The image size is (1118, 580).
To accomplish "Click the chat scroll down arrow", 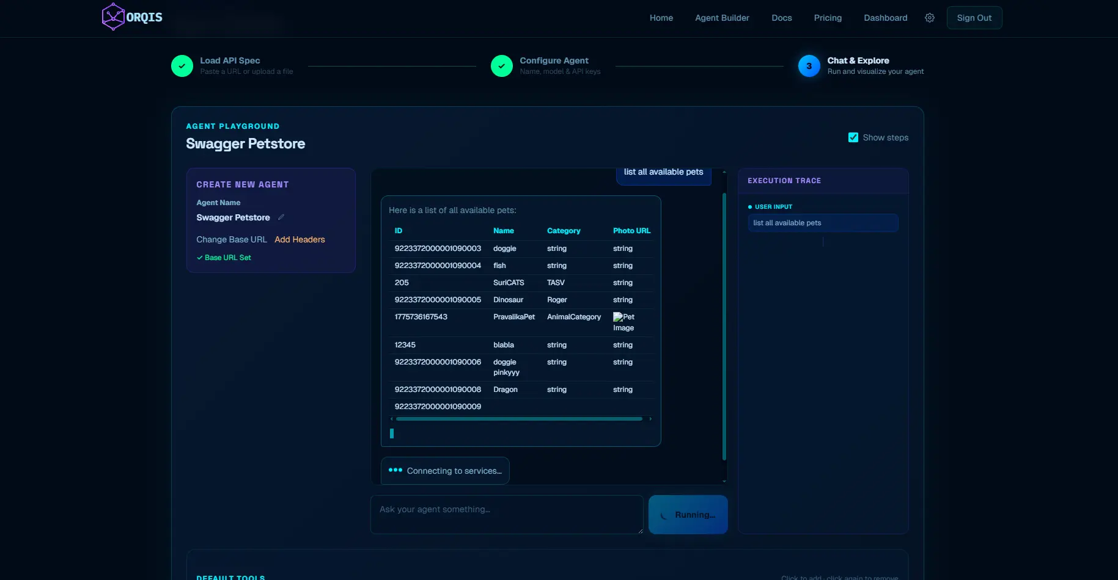I will point(724,481).
